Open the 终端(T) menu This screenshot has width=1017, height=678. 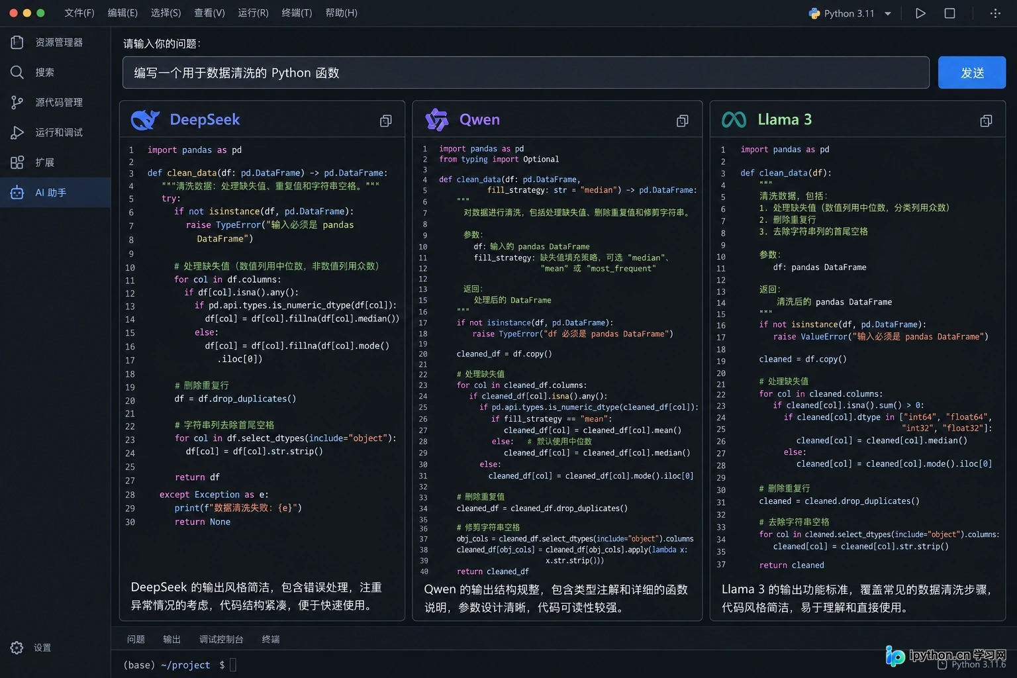pos(297,13)
